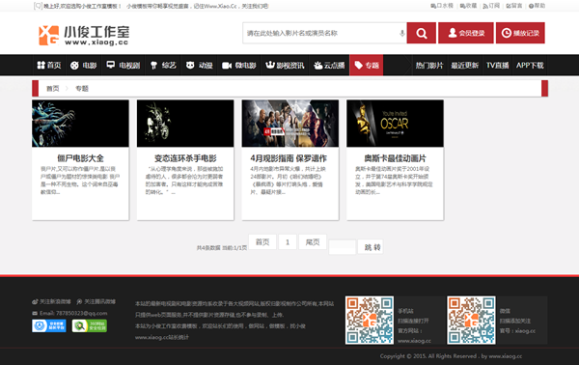Open TV直播 in the navigation bar
Image resolution: width=579 pixels, height=365 pixels.
[x=497, y=66]
